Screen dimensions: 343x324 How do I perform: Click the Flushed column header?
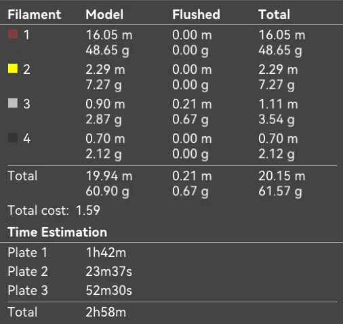(196, 14)
